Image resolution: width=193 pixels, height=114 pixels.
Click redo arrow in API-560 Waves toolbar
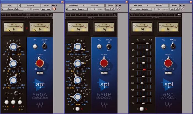pyautogui.click(x=137, y=15)
